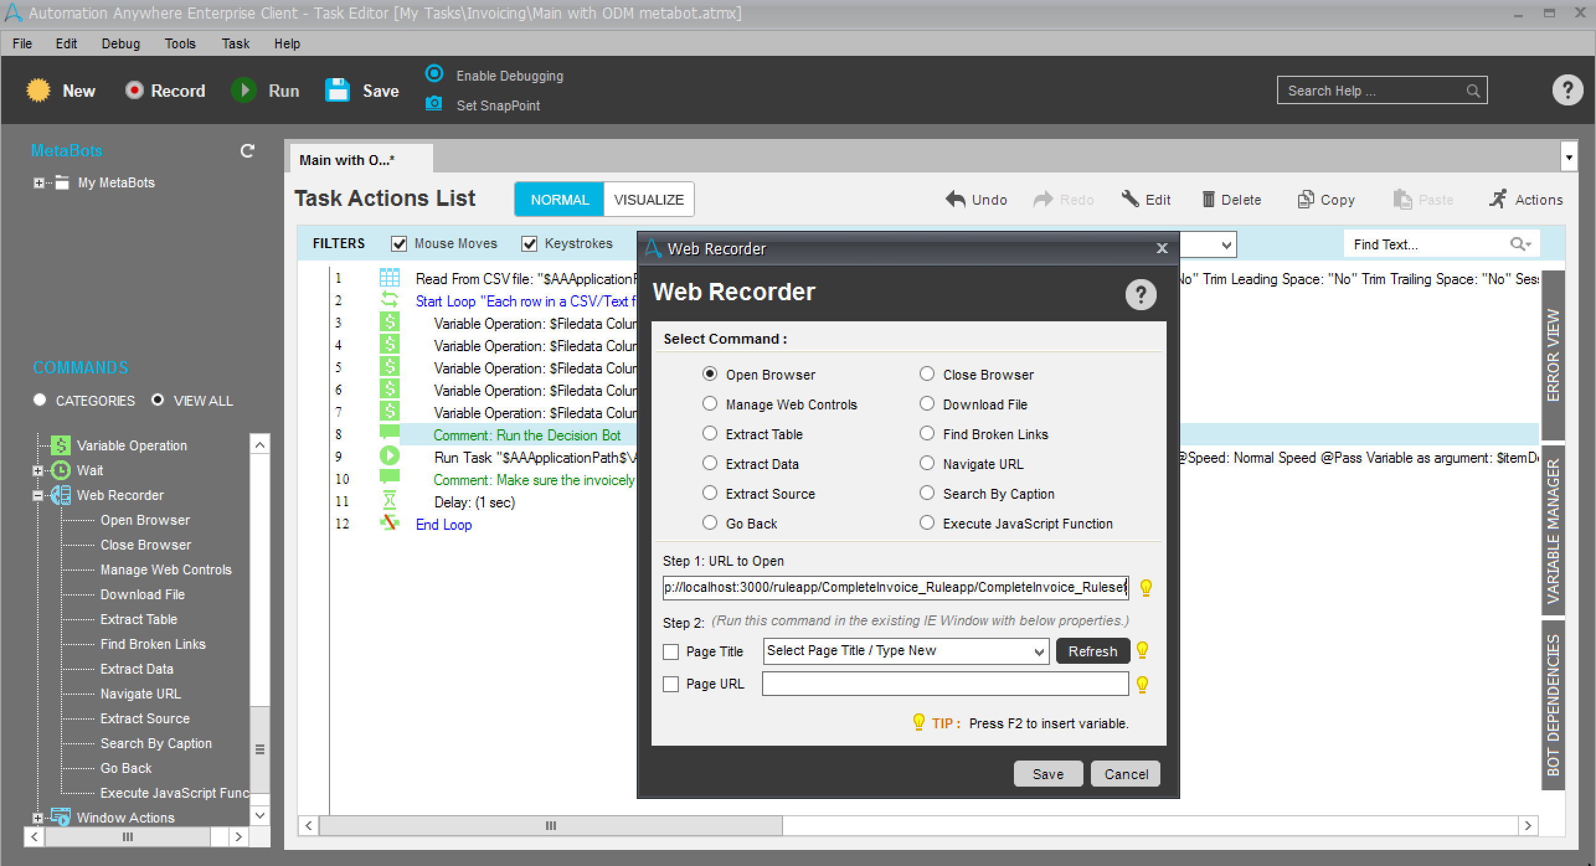This screenshot has height=866, width=1596.
Task: Click lightbulb next to URL to Open
Action: point(1145,587)
